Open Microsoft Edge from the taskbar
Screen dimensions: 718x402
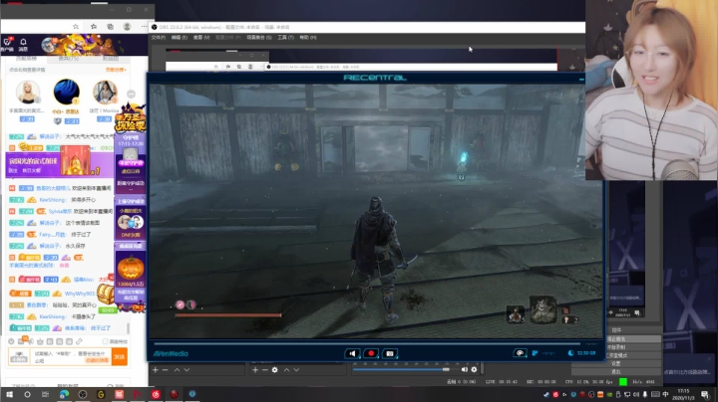64,394
